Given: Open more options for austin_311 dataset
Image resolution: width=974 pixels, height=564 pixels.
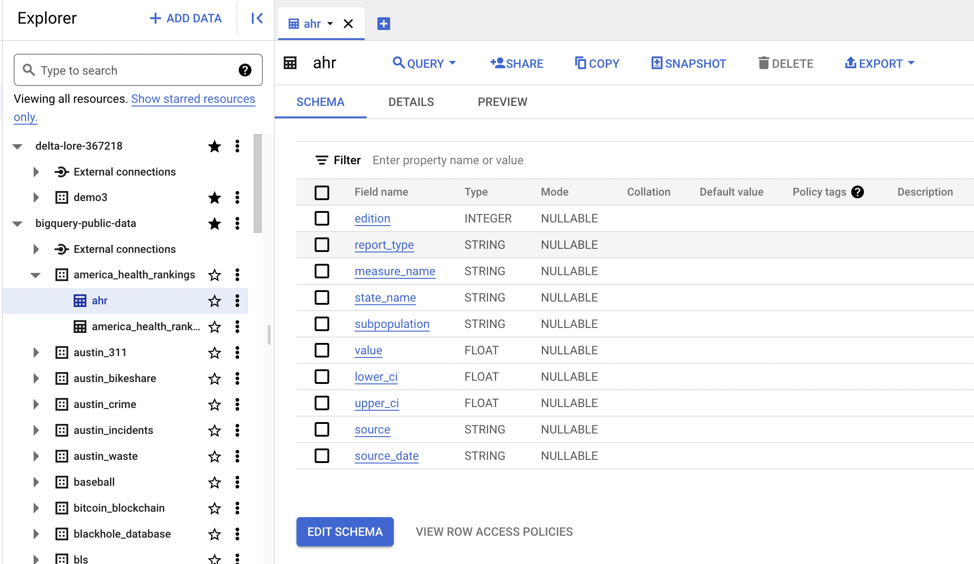Looking at the screenshot, I should [x=237, y=352].
